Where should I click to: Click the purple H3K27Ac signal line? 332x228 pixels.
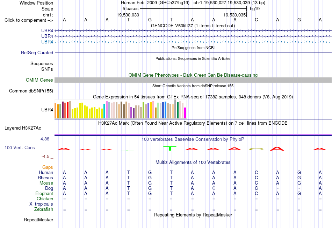pyautogui.click(x=193, y=135)
